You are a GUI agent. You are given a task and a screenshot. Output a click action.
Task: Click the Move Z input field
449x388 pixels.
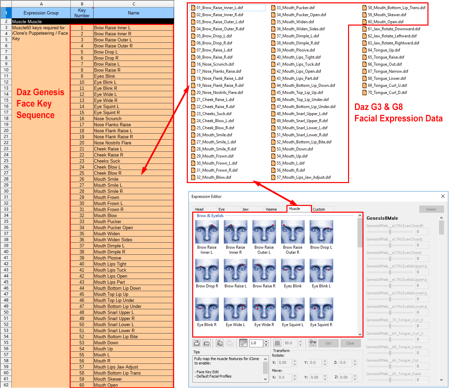point(345,378)
